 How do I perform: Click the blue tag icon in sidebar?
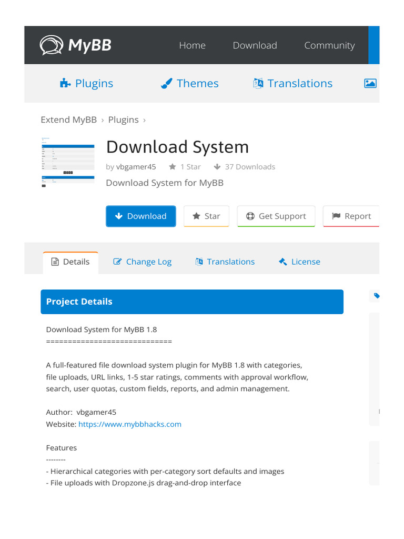pos(377,296)
